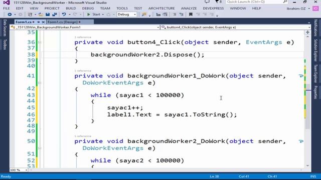Viewport: 321px width, 180px height.
Task: Click the Save All icon
Action: point(55,14)
